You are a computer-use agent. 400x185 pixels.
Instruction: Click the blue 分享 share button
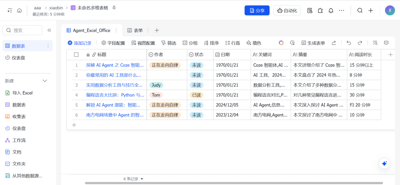coord(257,10)
